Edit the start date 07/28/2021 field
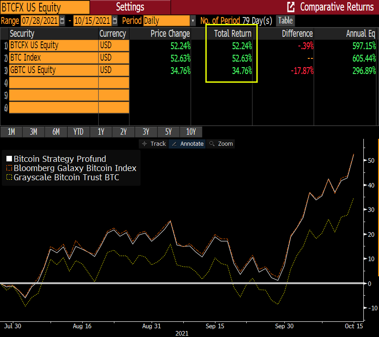The width and height of the screenshot is (379, 337). tap(40, 21)
